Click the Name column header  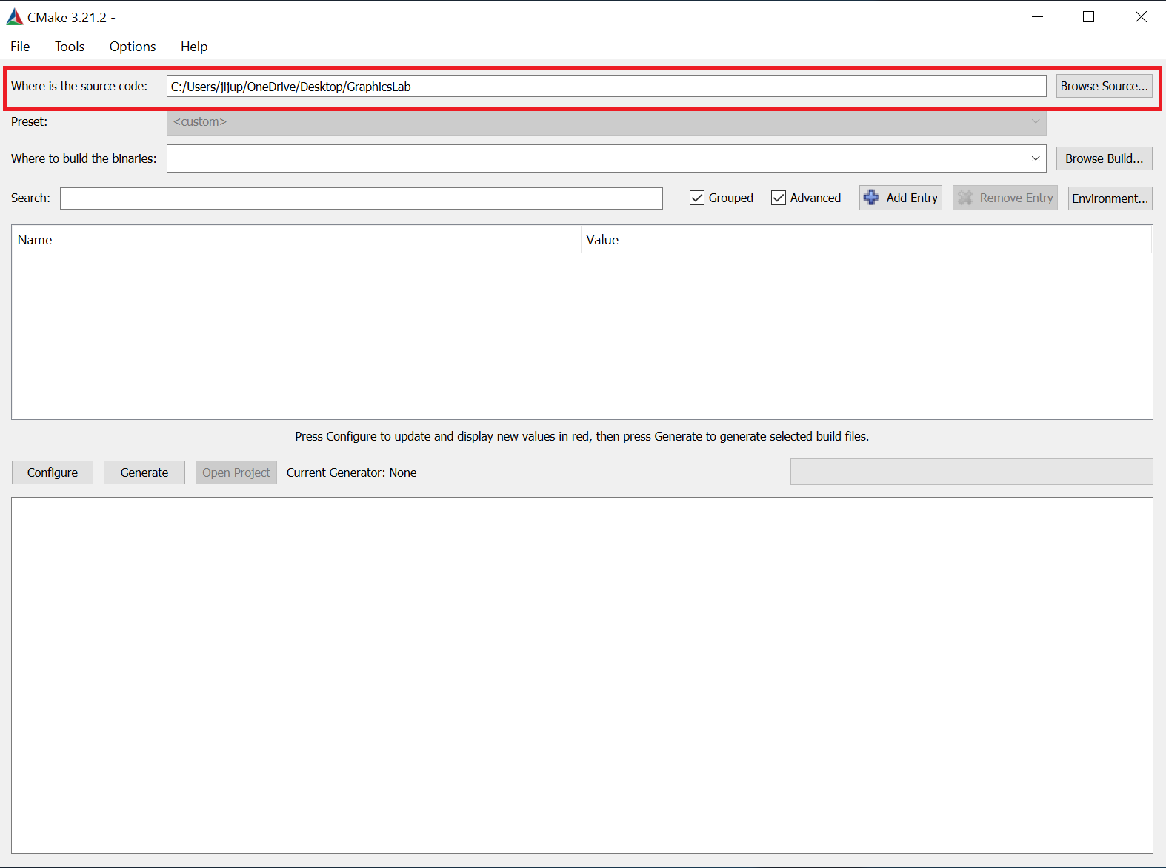[x=296, y=240]
